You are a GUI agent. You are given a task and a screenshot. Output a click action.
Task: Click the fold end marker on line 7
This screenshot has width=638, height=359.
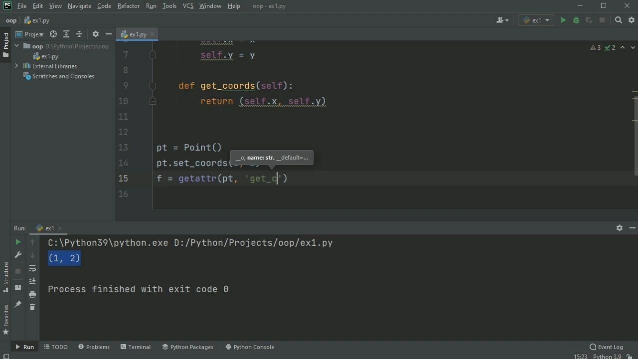[x=153, y=55]
